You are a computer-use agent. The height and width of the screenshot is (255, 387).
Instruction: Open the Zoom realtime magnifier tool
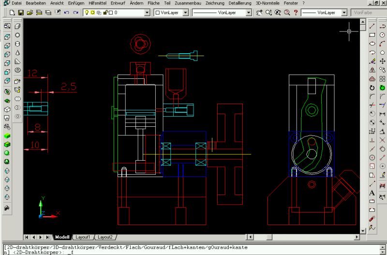pyautogui.click(x=268, y=13)
